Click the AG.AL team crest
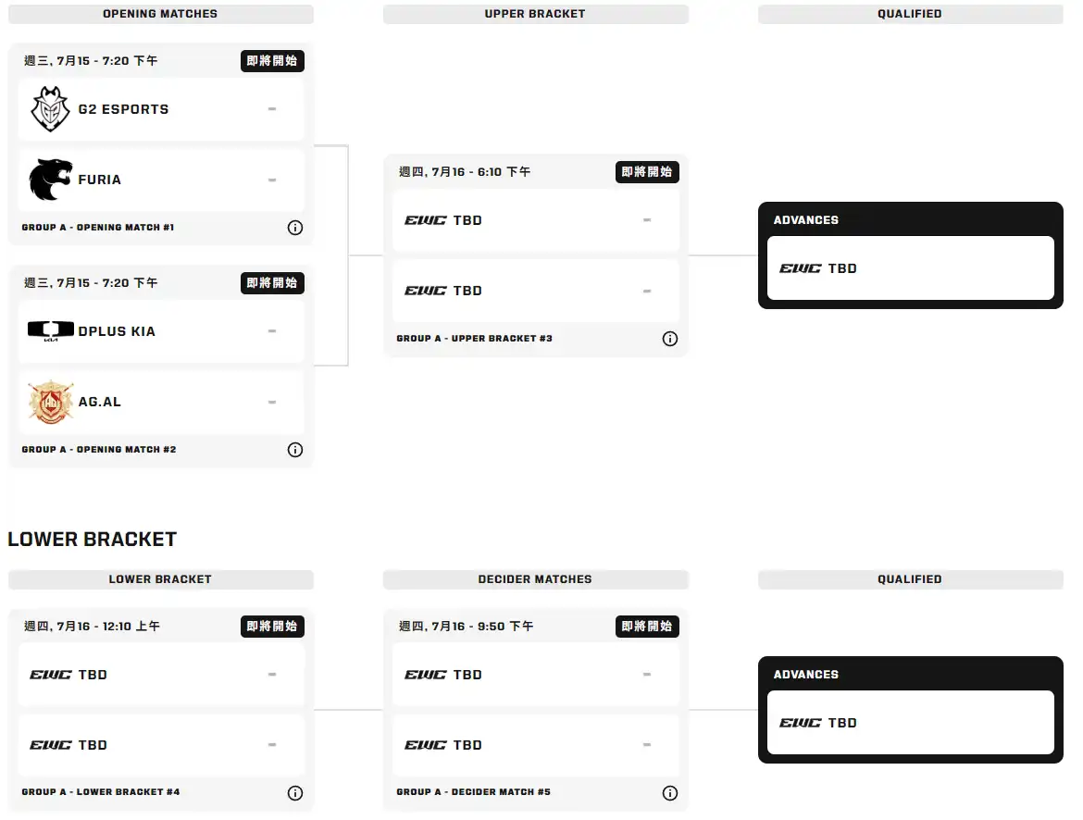 (50, 402)
